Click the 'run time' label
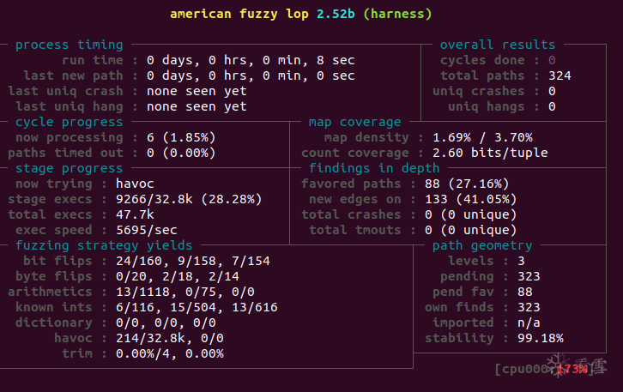 pyautogui.click(x=92, y=60)
